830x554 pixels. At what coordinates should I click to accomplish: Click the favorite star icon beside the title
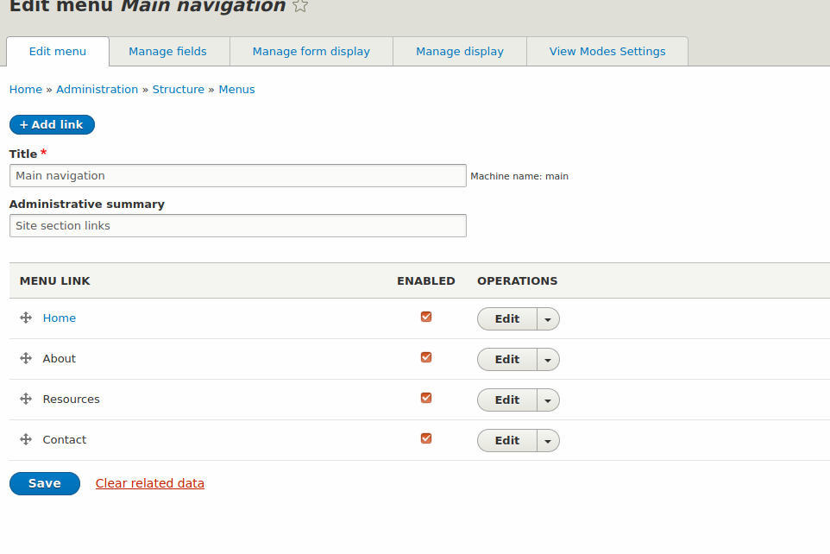pyautogui.click(x=300, y=6)
